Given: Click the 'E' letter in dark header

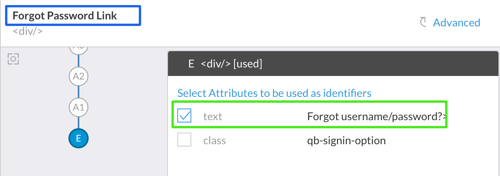Looking at the screenshot, I should [191, 64].
